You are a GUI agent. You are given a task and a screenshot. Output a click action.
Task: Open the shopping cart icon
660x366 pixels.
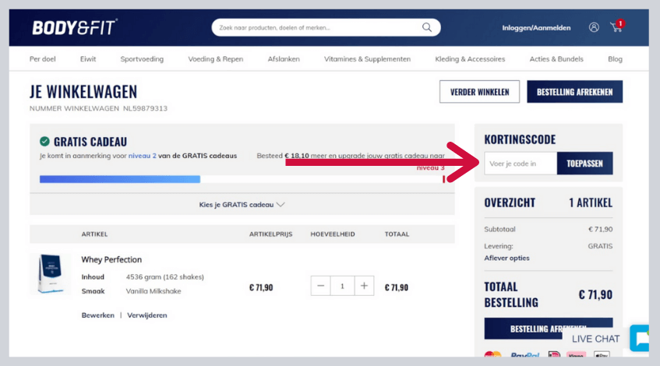(x=616, y=27)
